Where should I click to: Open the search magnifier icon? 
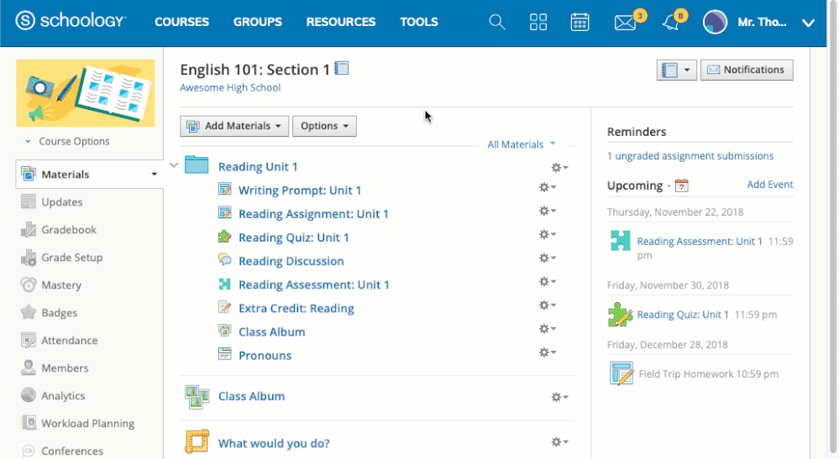pyautogui.click(x=497, y=23)
